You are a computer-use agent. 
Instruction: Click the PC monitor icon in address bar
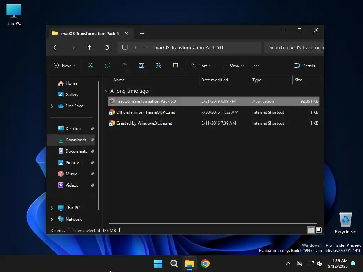(x=125, y=47)
